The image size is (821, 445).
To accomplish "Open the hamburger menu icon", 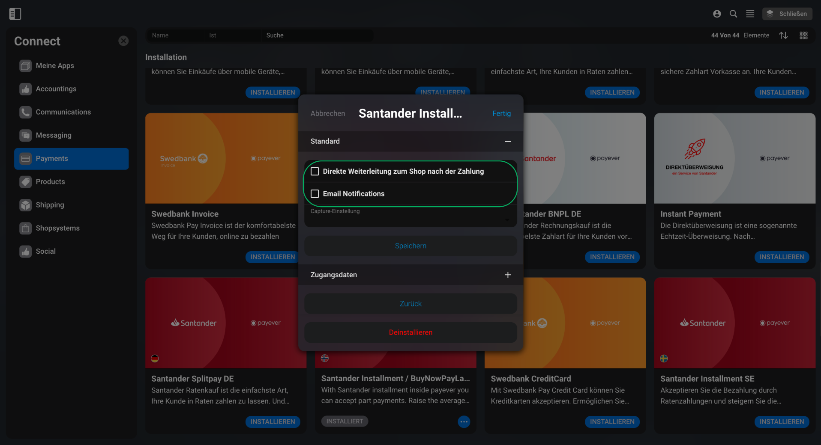I will pyautogui.click(x=750, y=14).
